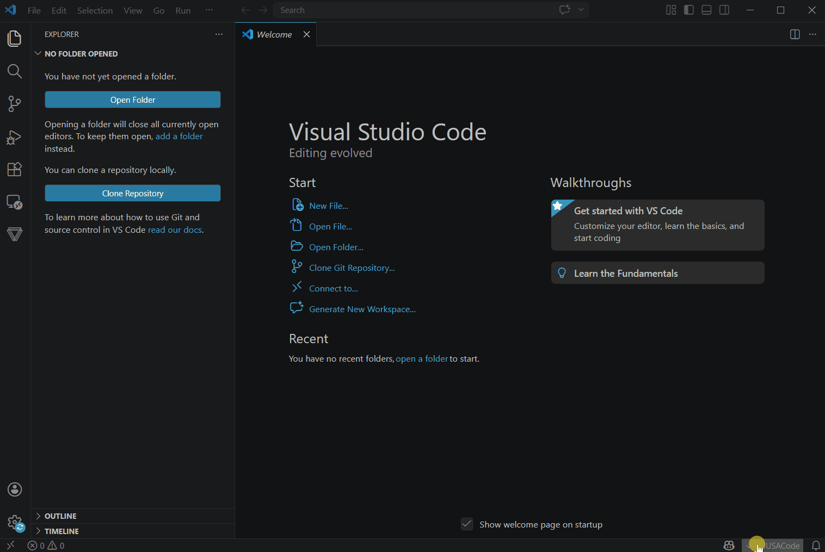Open the Go menu
Viewport: 825px width, 552px height.
pos(159,10)
